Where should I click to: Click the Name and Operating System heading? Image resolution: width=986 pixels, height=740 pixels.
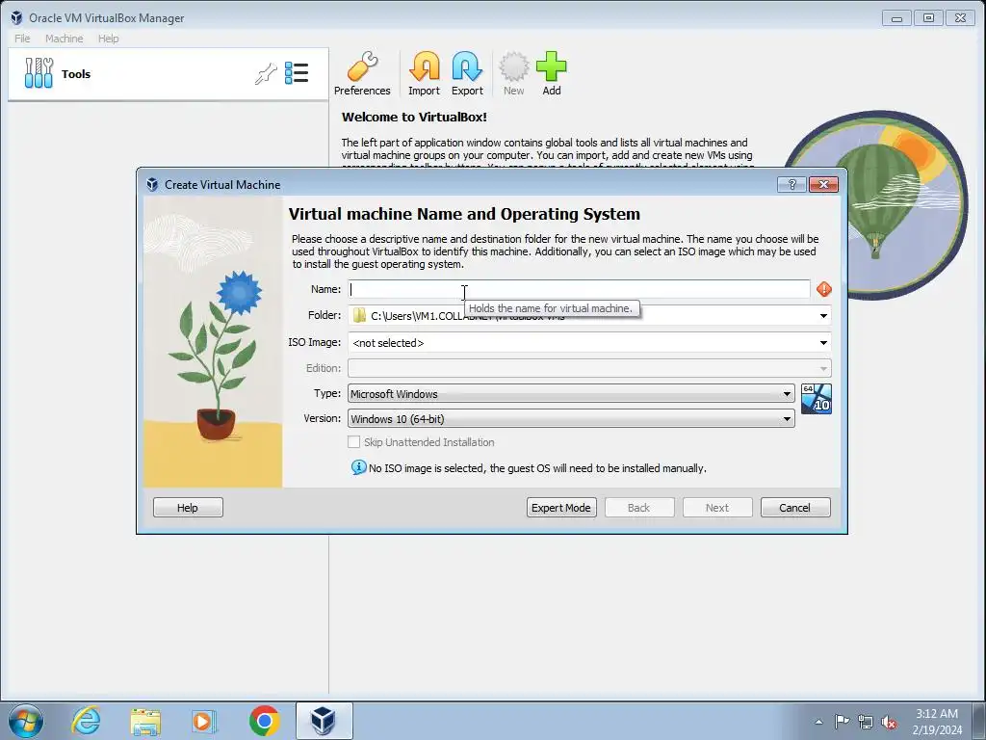(x=464, y=214)
